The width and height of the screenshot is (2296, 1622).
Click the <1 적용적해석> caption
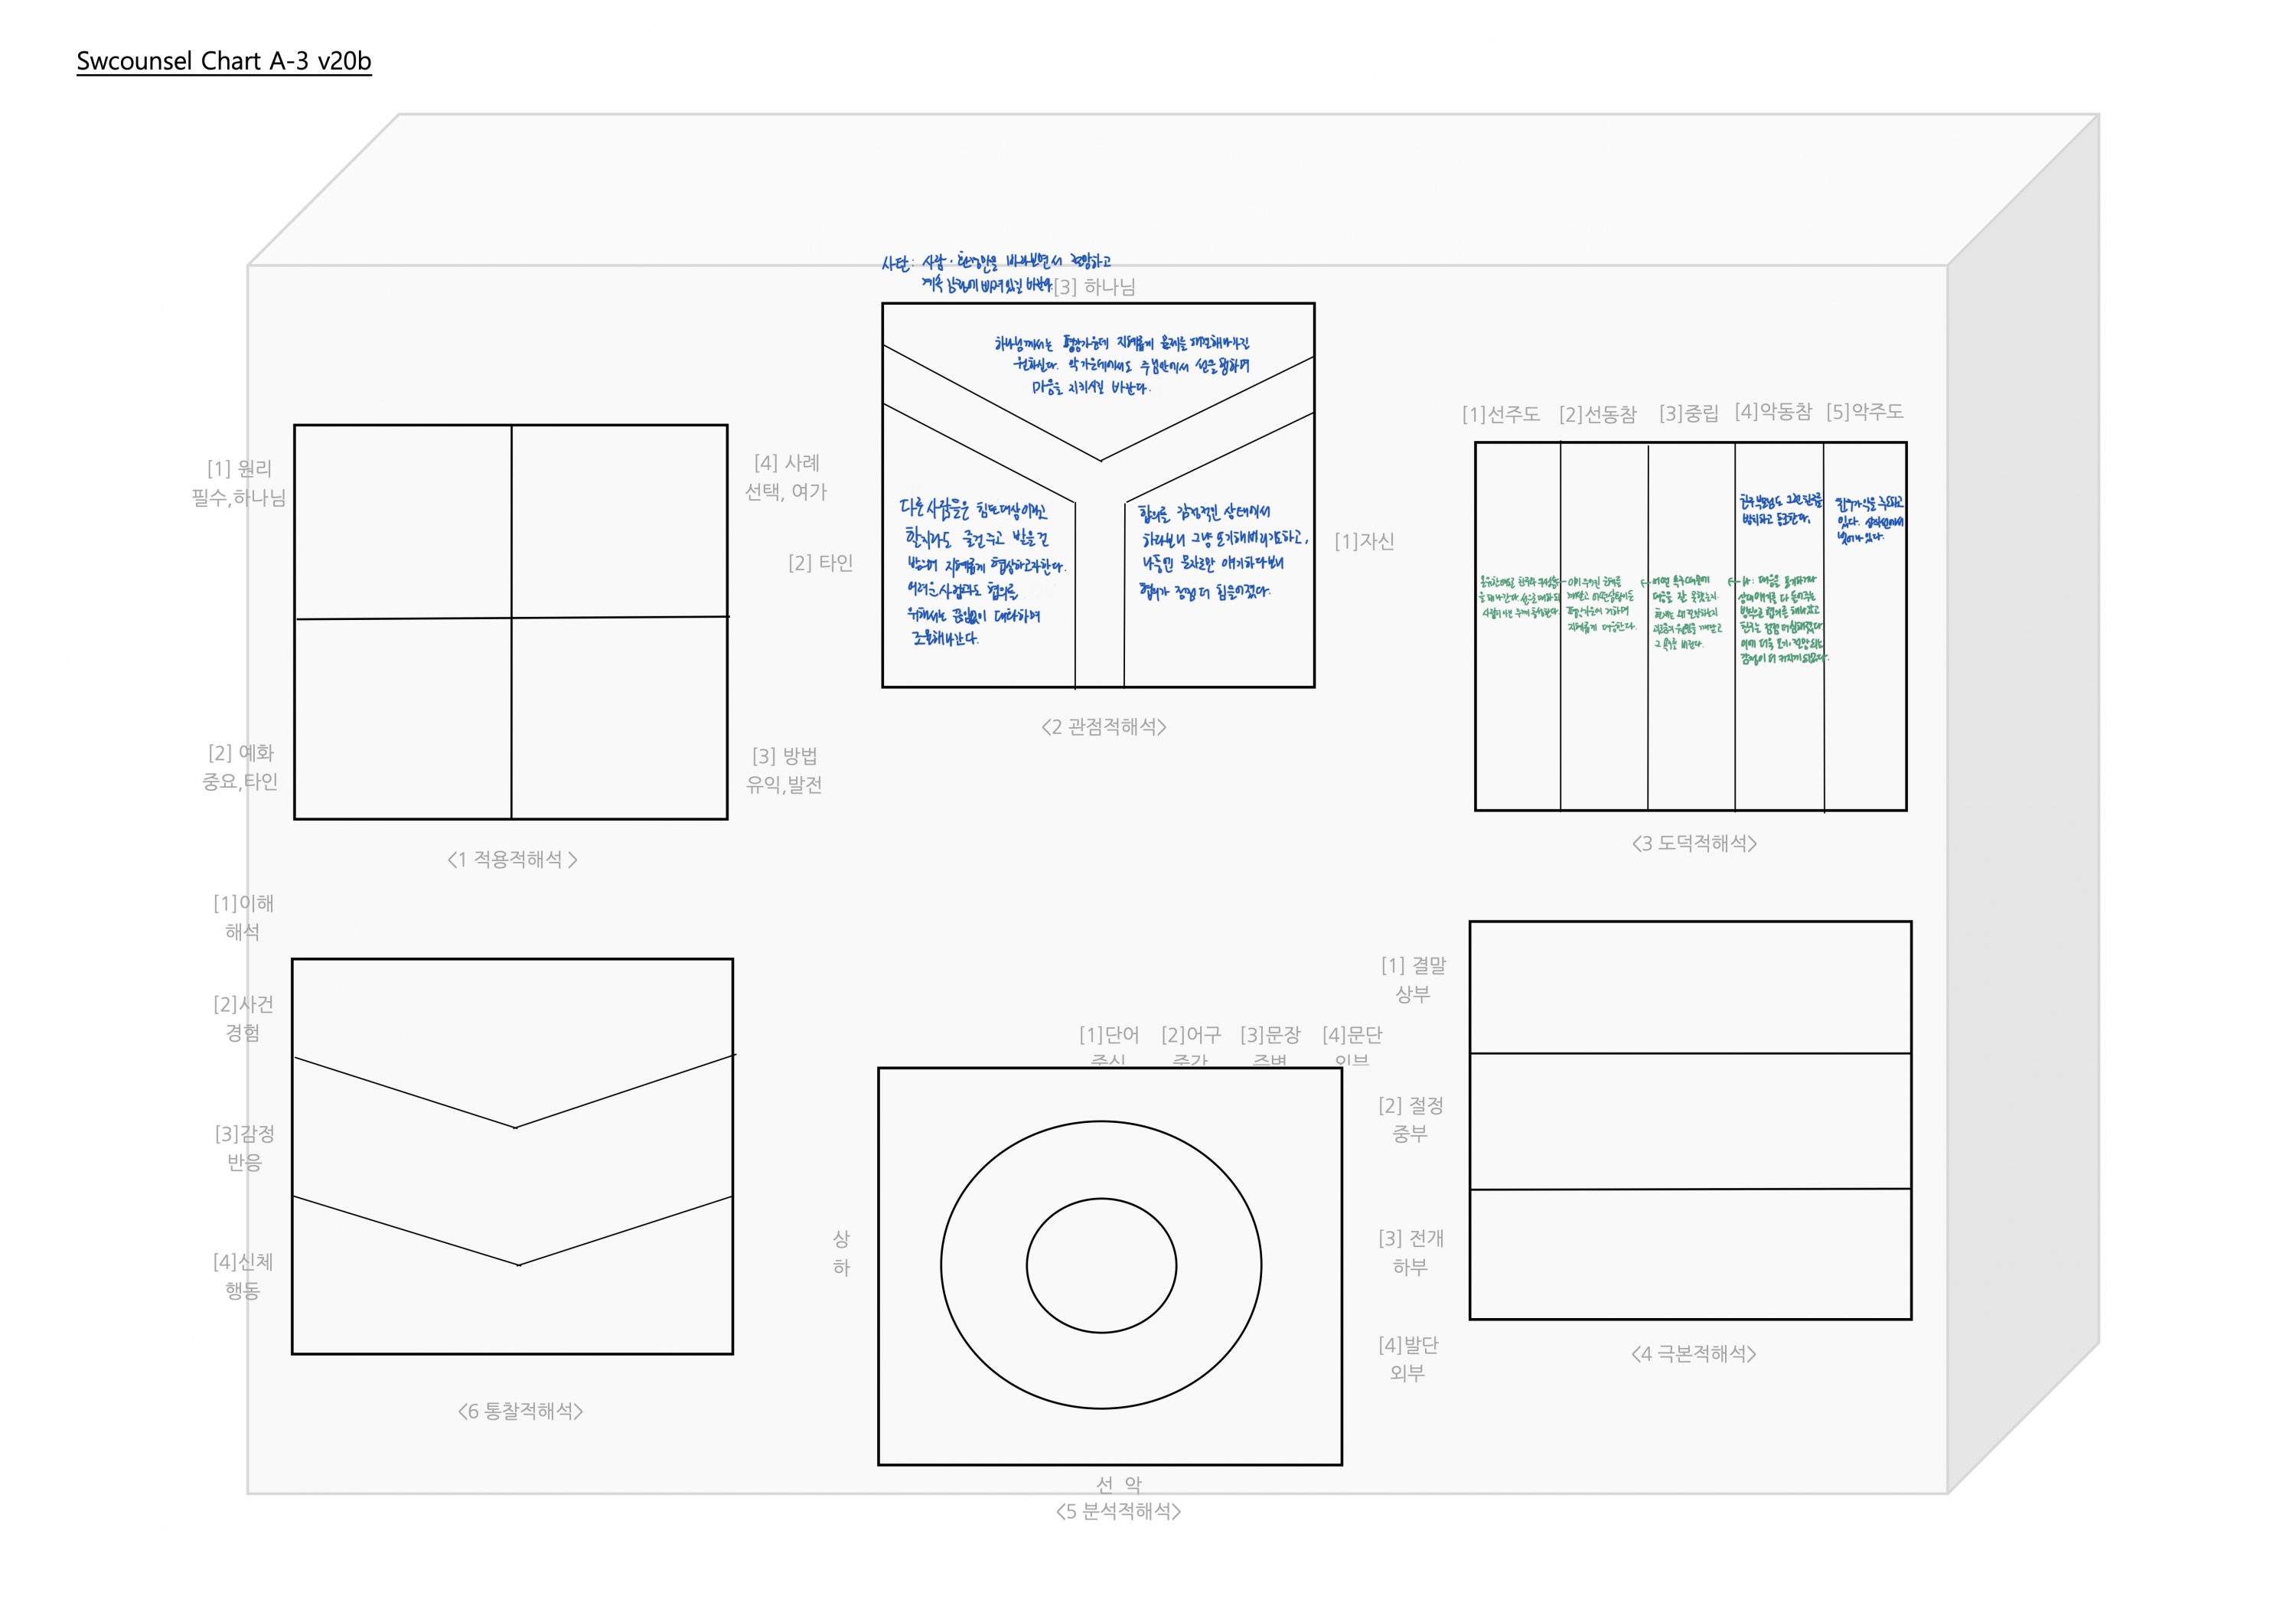tap(512, 859)
